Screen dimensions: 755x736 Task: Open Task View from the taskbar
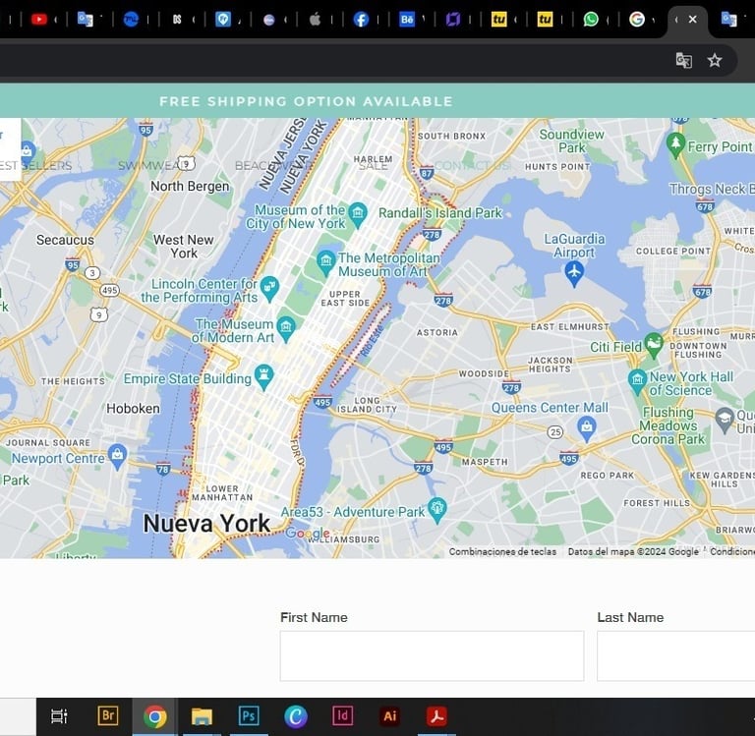pos(59,716)
